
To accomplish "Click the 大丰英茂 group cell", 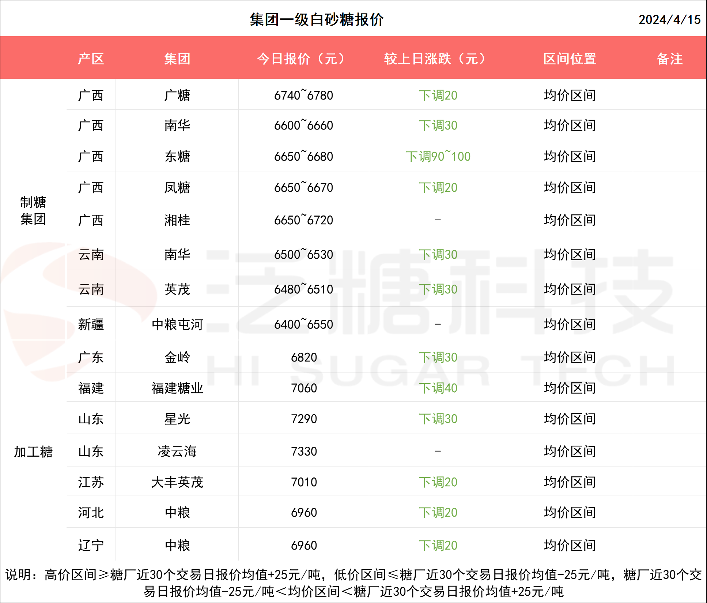I will tap(177, 482).
